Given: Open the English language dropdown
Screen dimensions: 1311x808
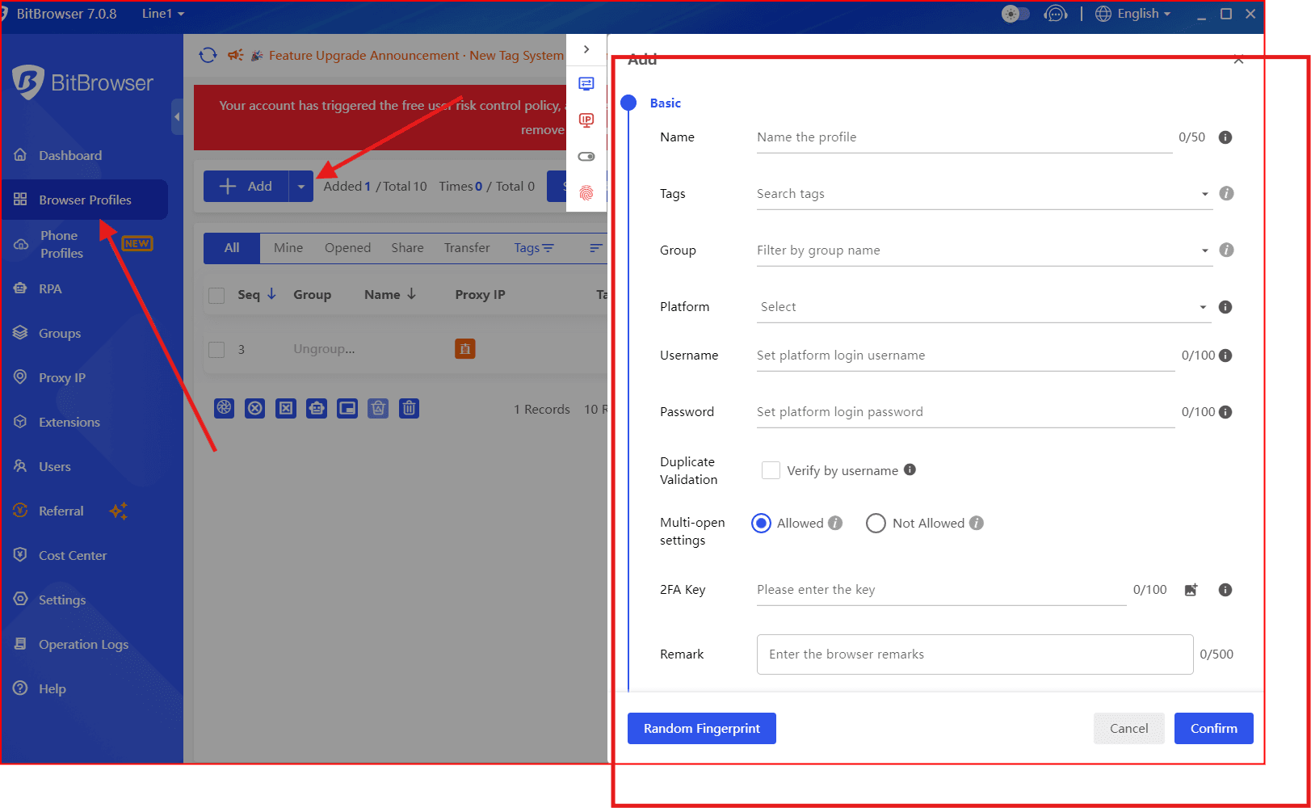Looking at the screenshot, I should click(x=1133, y=14).
